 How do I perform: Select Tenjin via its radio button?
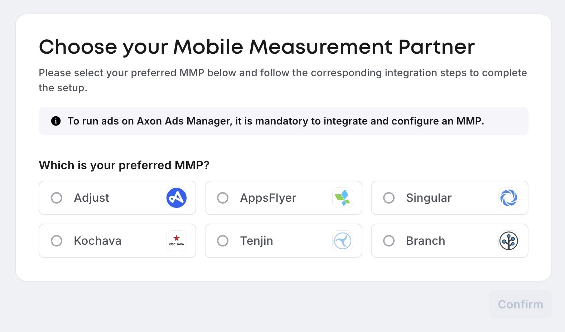223,241
